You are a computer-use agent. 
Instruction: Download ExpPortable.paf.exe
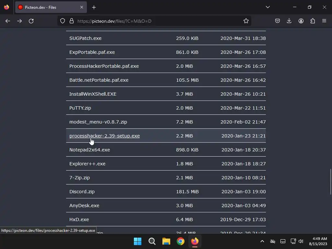[x=92, y=52]
